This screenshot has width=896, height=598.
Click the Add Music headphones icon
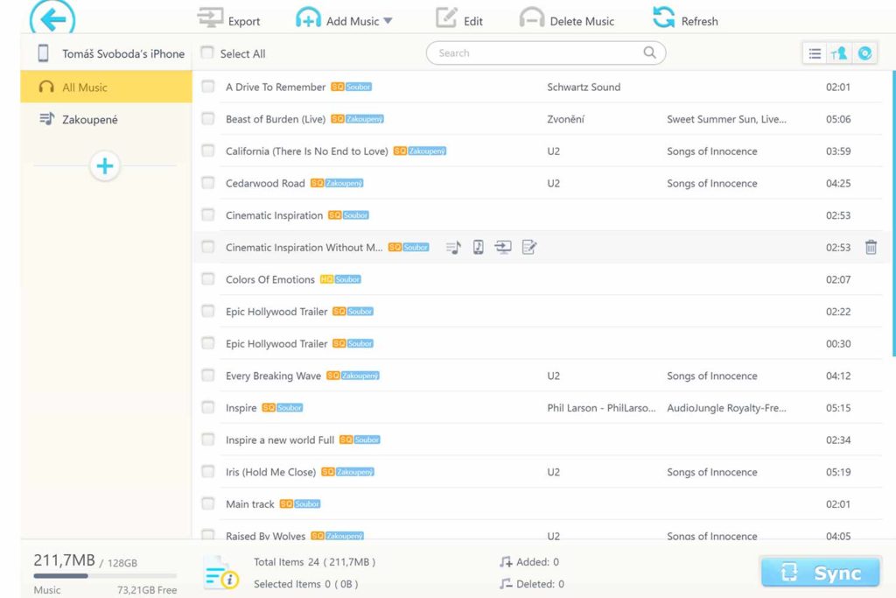(308, 18)
